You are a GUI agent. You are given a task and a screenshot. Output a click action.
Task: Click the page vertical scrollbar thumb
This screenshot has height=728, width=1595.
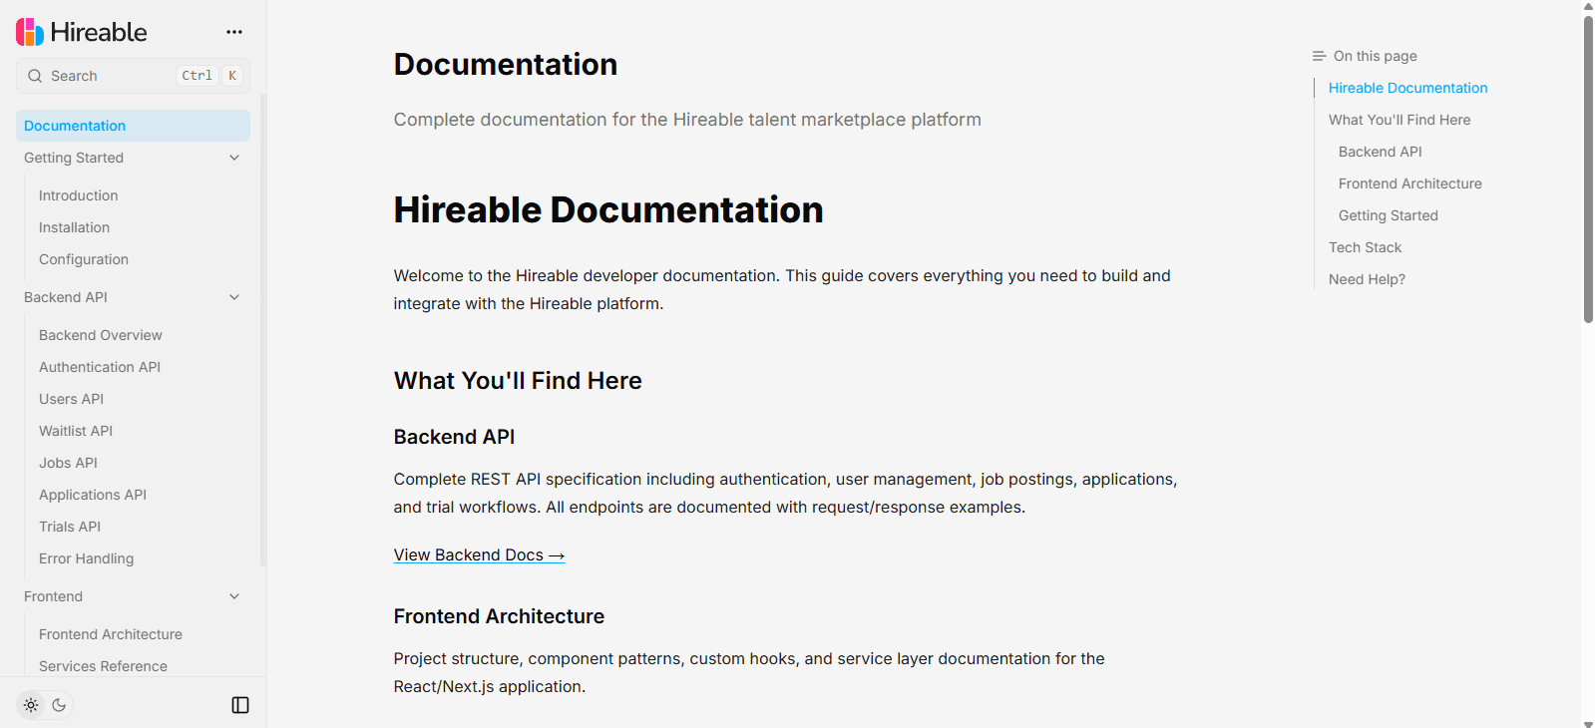click(x=1588, y=170)
